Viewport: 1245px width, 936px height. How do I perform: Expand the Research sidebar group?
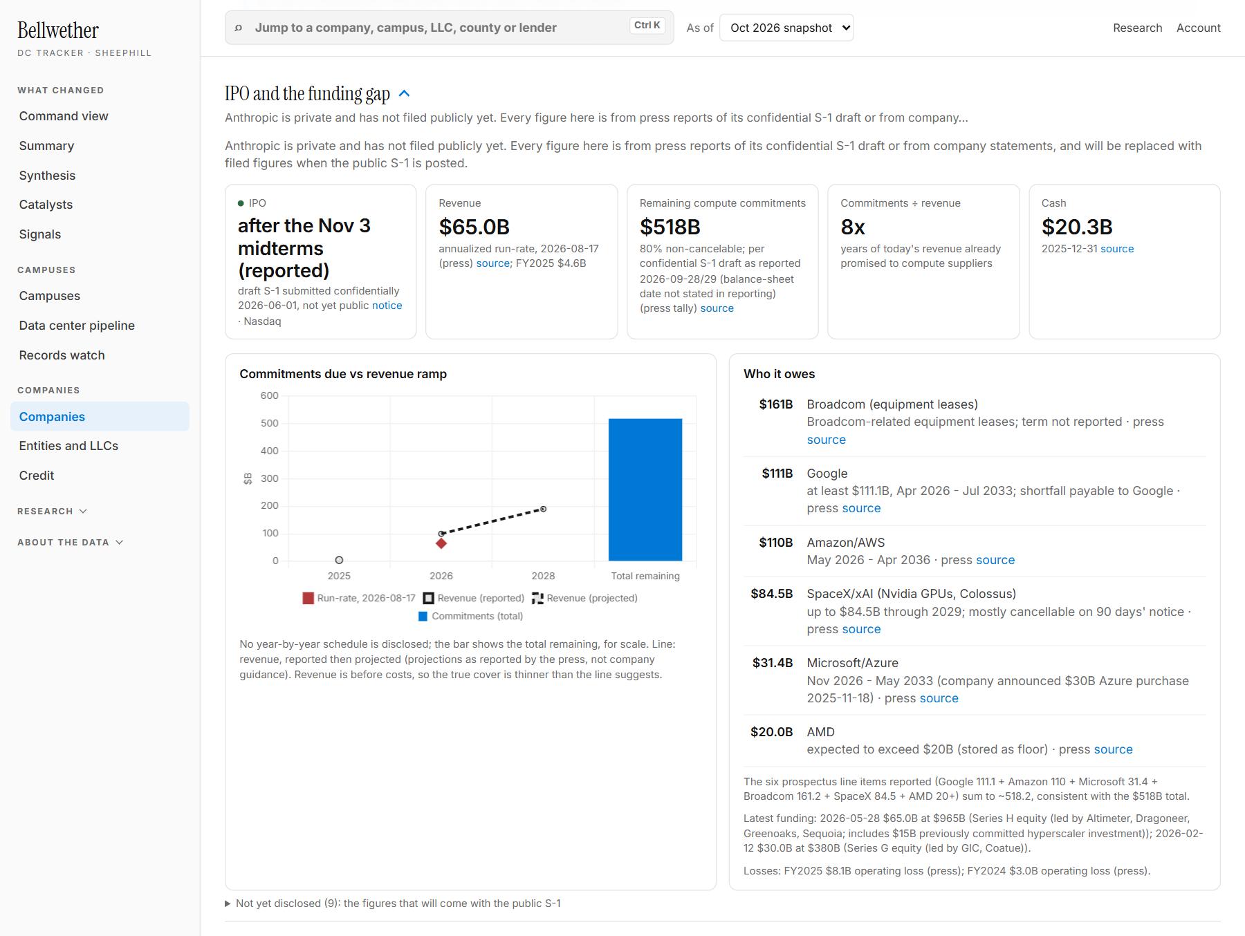tap(53, 511)
